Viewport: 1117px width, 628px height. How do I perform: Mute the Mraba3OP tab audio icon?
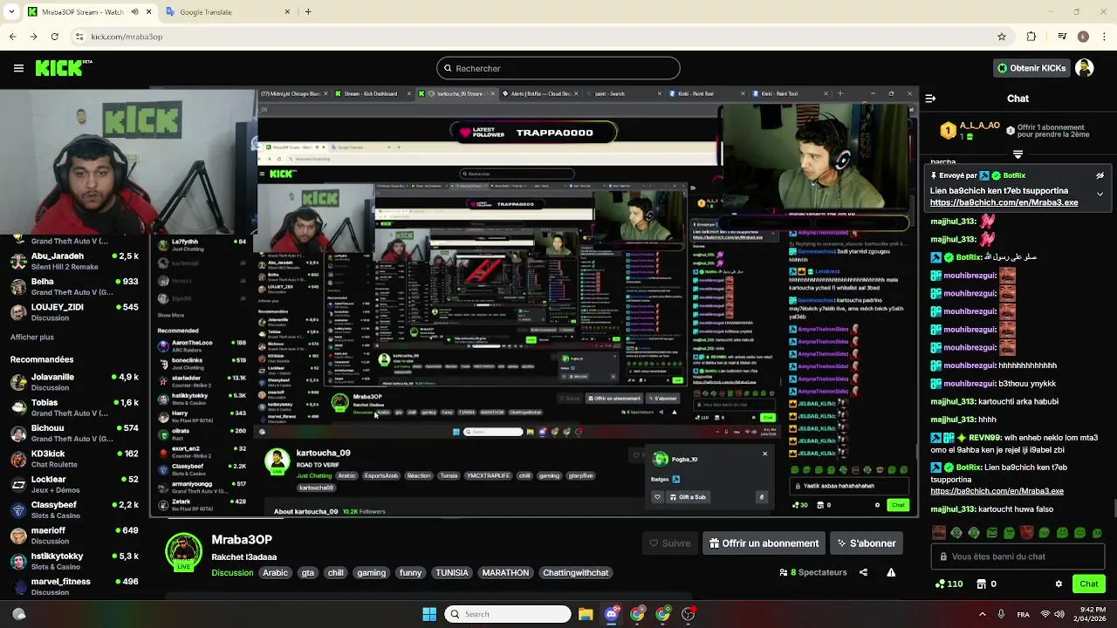[x=134, y=12]
